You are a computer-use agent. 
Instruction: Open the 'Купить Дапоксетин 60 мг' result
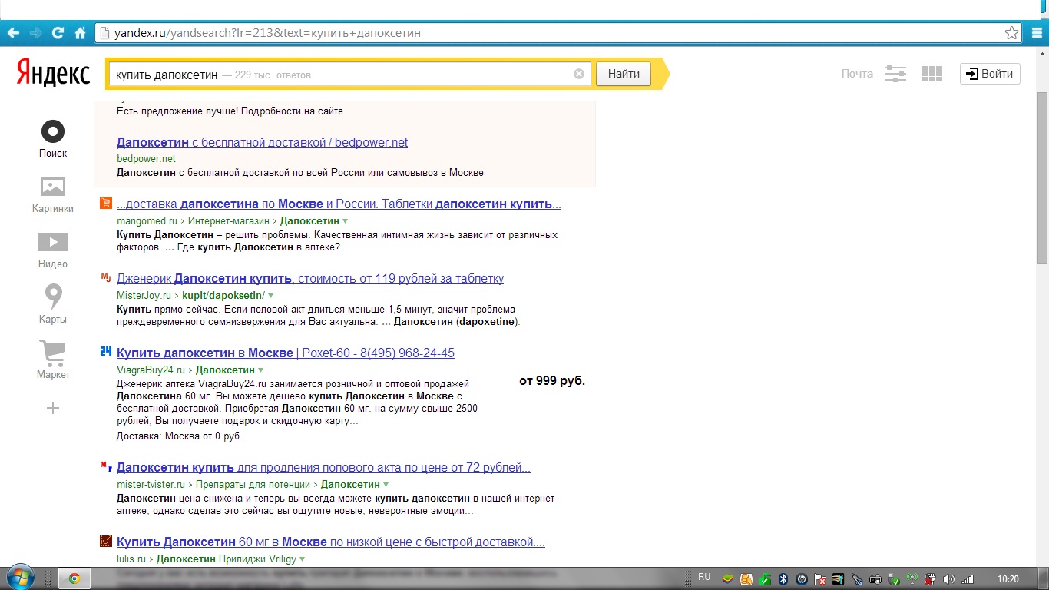tap(331, 542)
